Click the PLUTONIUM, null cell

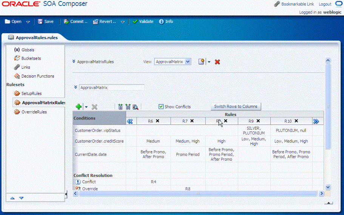(x=291, y=131)
